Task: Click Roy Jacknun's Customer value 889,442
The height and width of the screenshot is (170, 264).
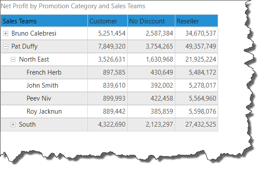Action: pos(114,111)
